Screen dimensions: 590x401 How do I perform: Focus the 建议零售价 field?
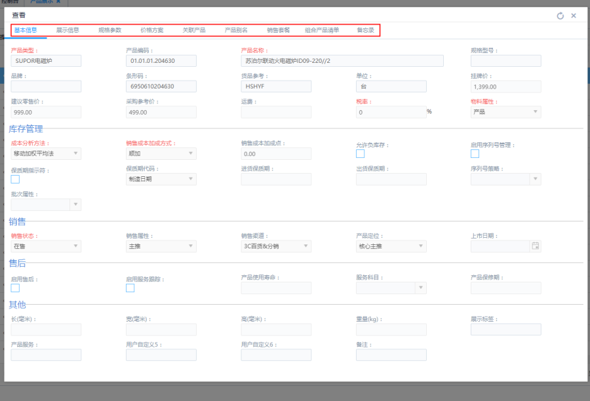(46, 112)
